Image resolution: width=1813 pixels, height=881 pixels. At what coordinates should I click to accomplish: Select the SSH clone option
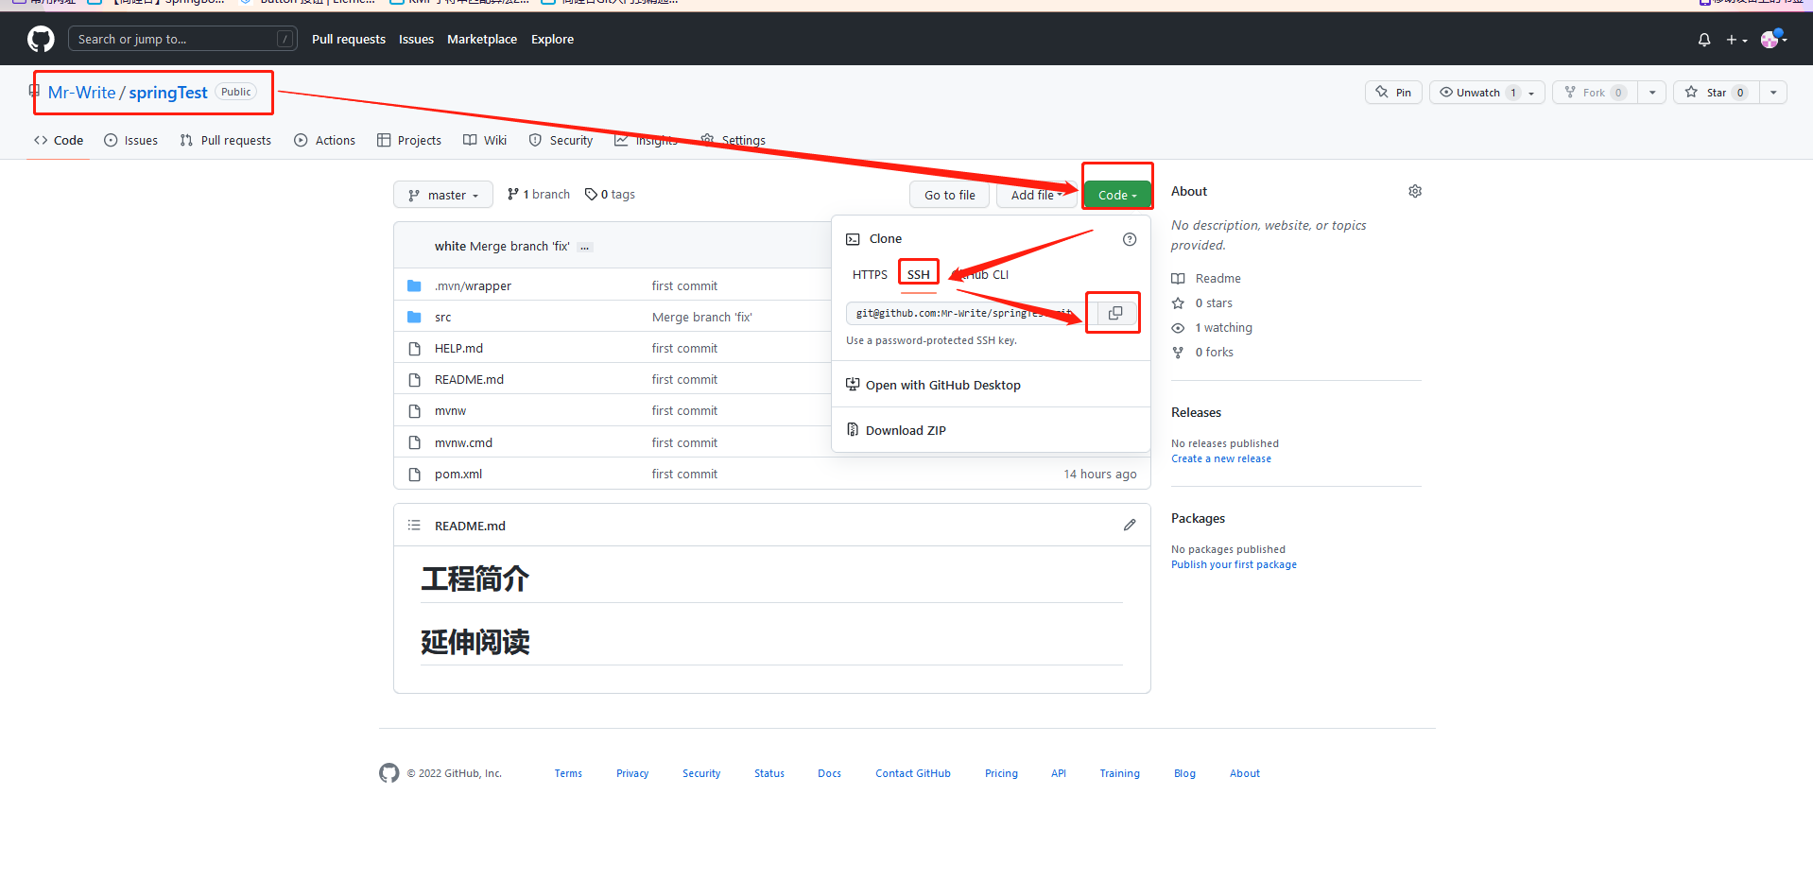(919, 275)
